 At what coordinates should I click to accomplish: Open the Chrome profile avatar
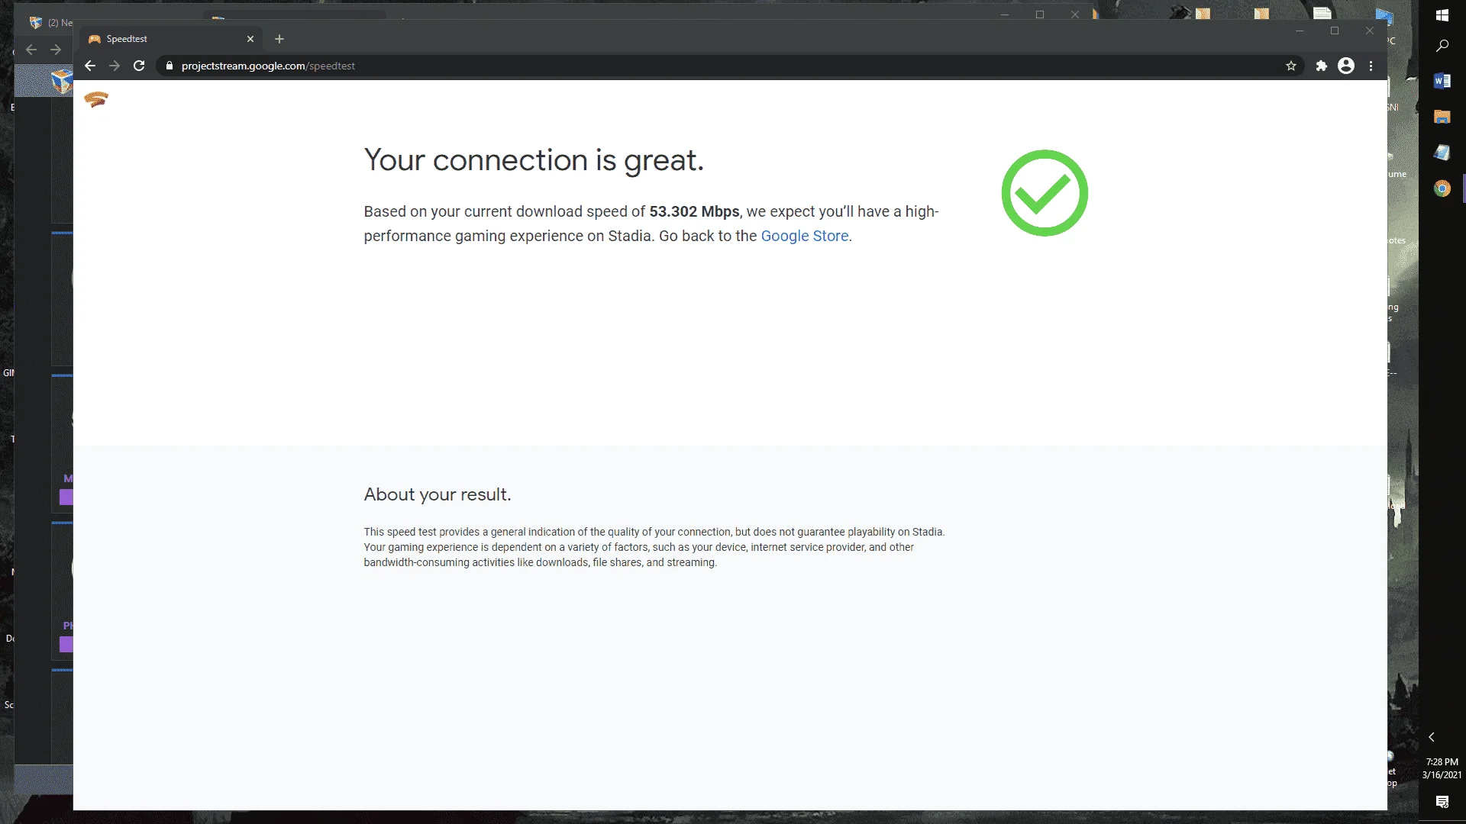pyautogui.click(x=1346, y=66)
